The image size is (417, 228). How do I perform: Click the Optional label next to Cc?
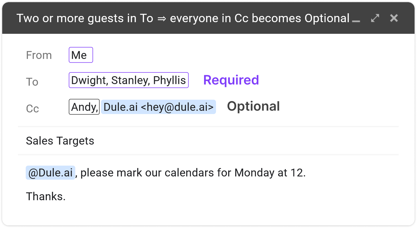(x=253, y=106)
